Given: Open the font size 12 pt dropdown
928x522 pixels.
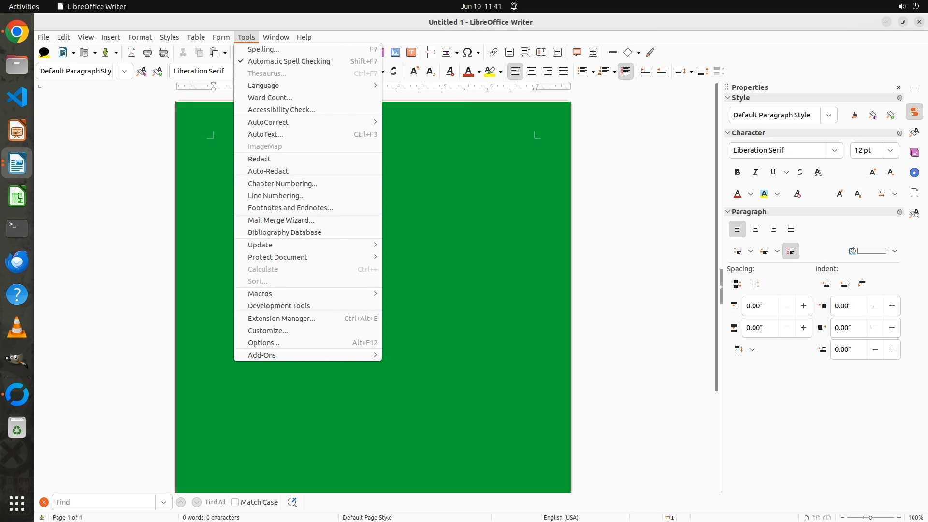Looking at the screenshot, I should click(890, 150).
